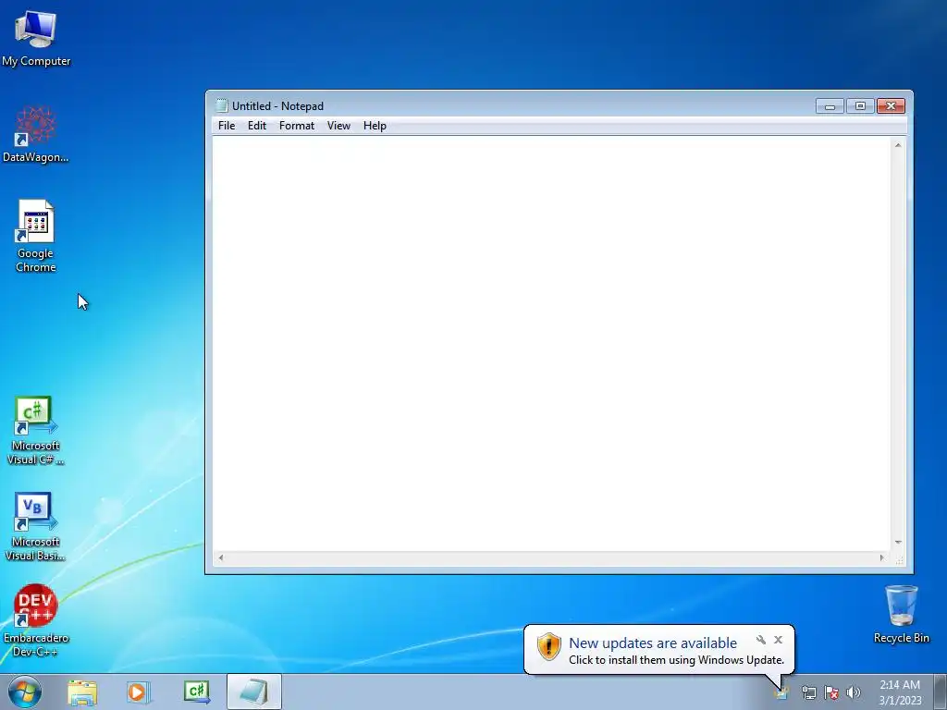The image size is (947, 710).
Task: Click the Notepad taskbar button
Action: click(x=254, y=692)
